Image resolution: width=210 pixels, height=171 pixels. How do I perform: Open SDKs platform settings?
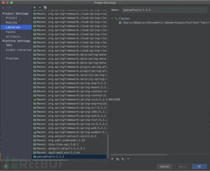pyautogui.click(x=9, y=45)
